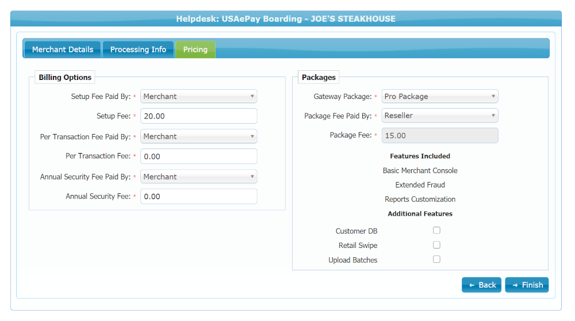575x321 pixels.
Task: Enable the Customer DB checkbox
Action: tap(436, 230)
